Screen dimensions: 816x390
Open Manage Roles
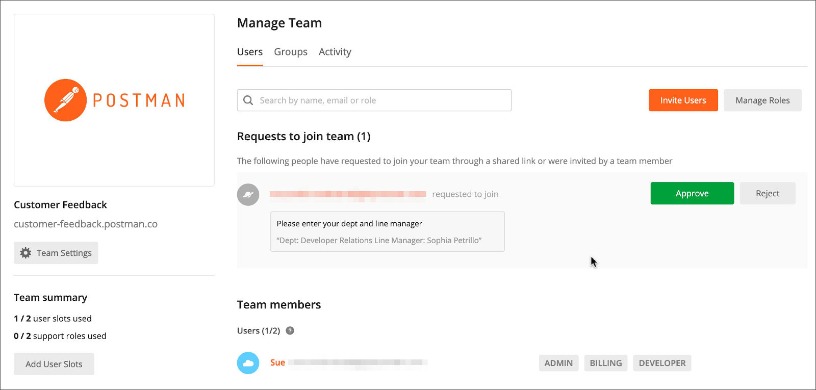coord(762,100)
